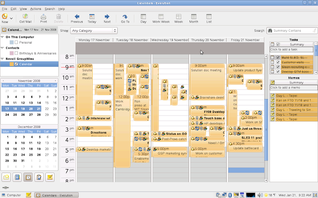Open the File menu

coord(4,9)
